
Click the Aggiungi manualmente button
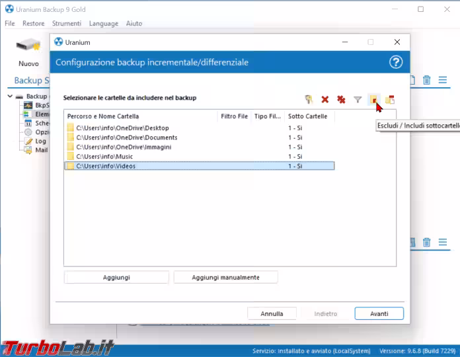click(x=225, y=277)
